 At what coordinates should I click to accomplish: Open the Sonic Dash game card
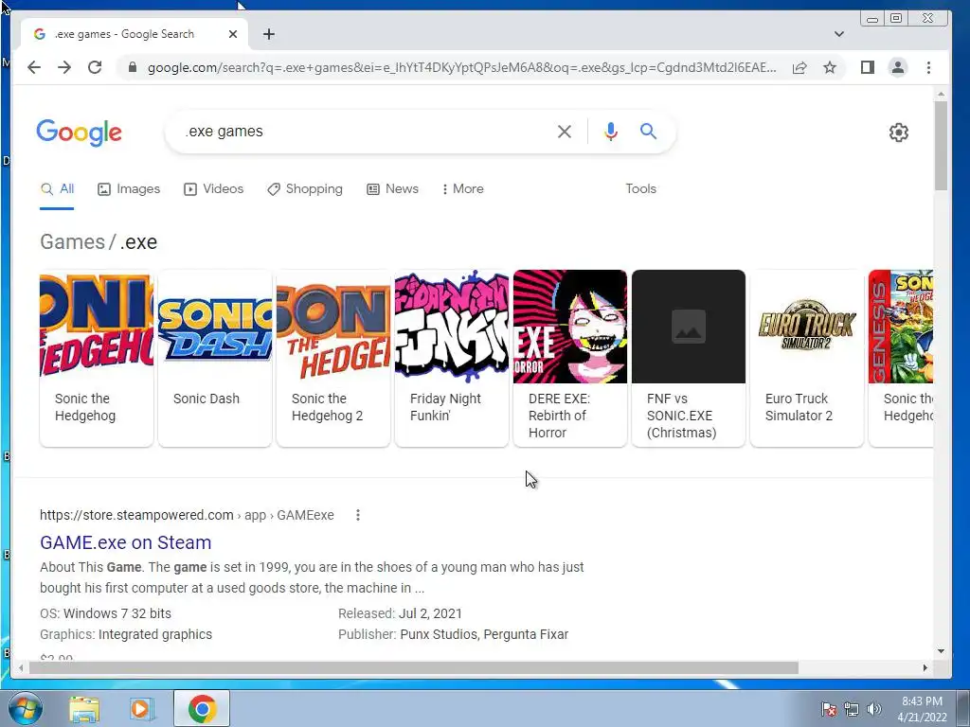click(x=215, y=358)
